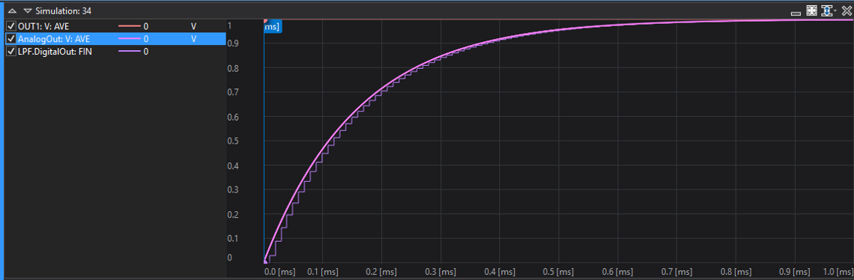This screenshot has width=854, height=280.
Task: Click the down triangle beside Simulation: 34
Action: (28, 11)
